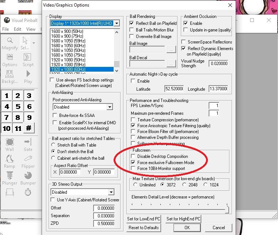The width and height of the screenshot is (278, 235).
Task: Open 3D Stereo Output dropdown
Action: tap(111, 192)
